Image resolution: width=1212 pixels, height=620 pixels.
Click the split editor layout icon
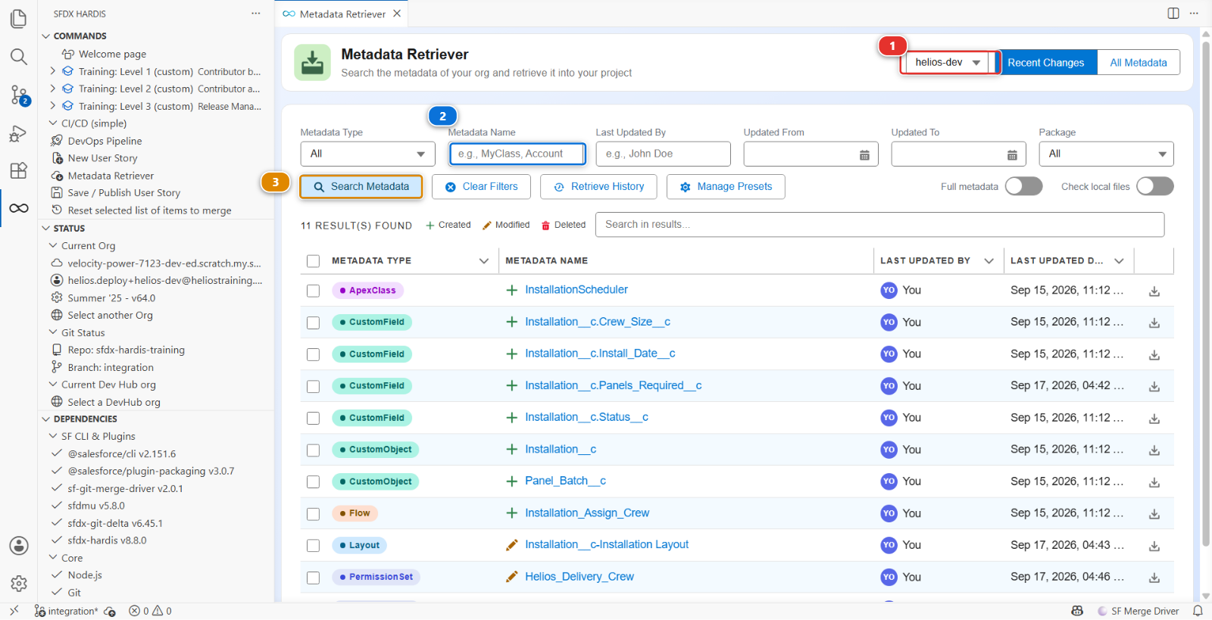point(1173,13)
